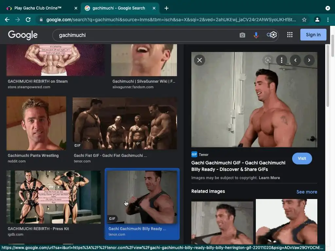
Task: Open the tab search dropdown arrow
Action: pos(328,8)
